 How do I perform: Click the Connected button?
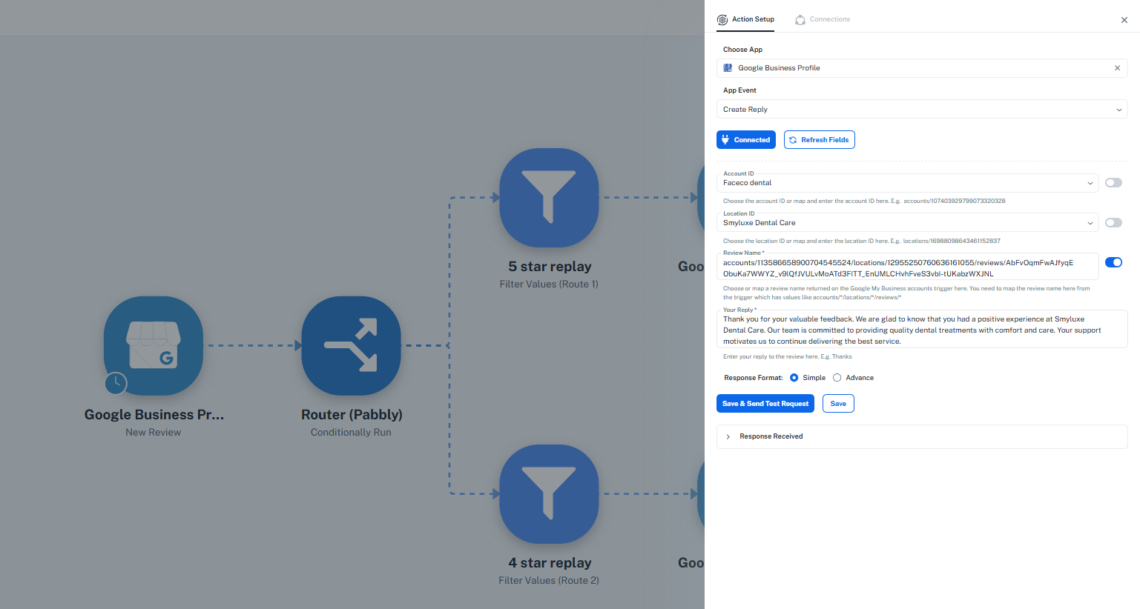coord(746,140)
